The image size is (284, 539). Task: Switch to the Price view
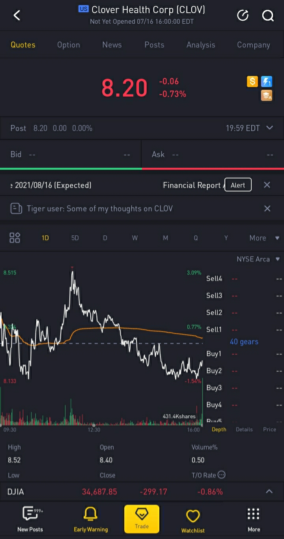pyautogui.click(x=270, y=429)
